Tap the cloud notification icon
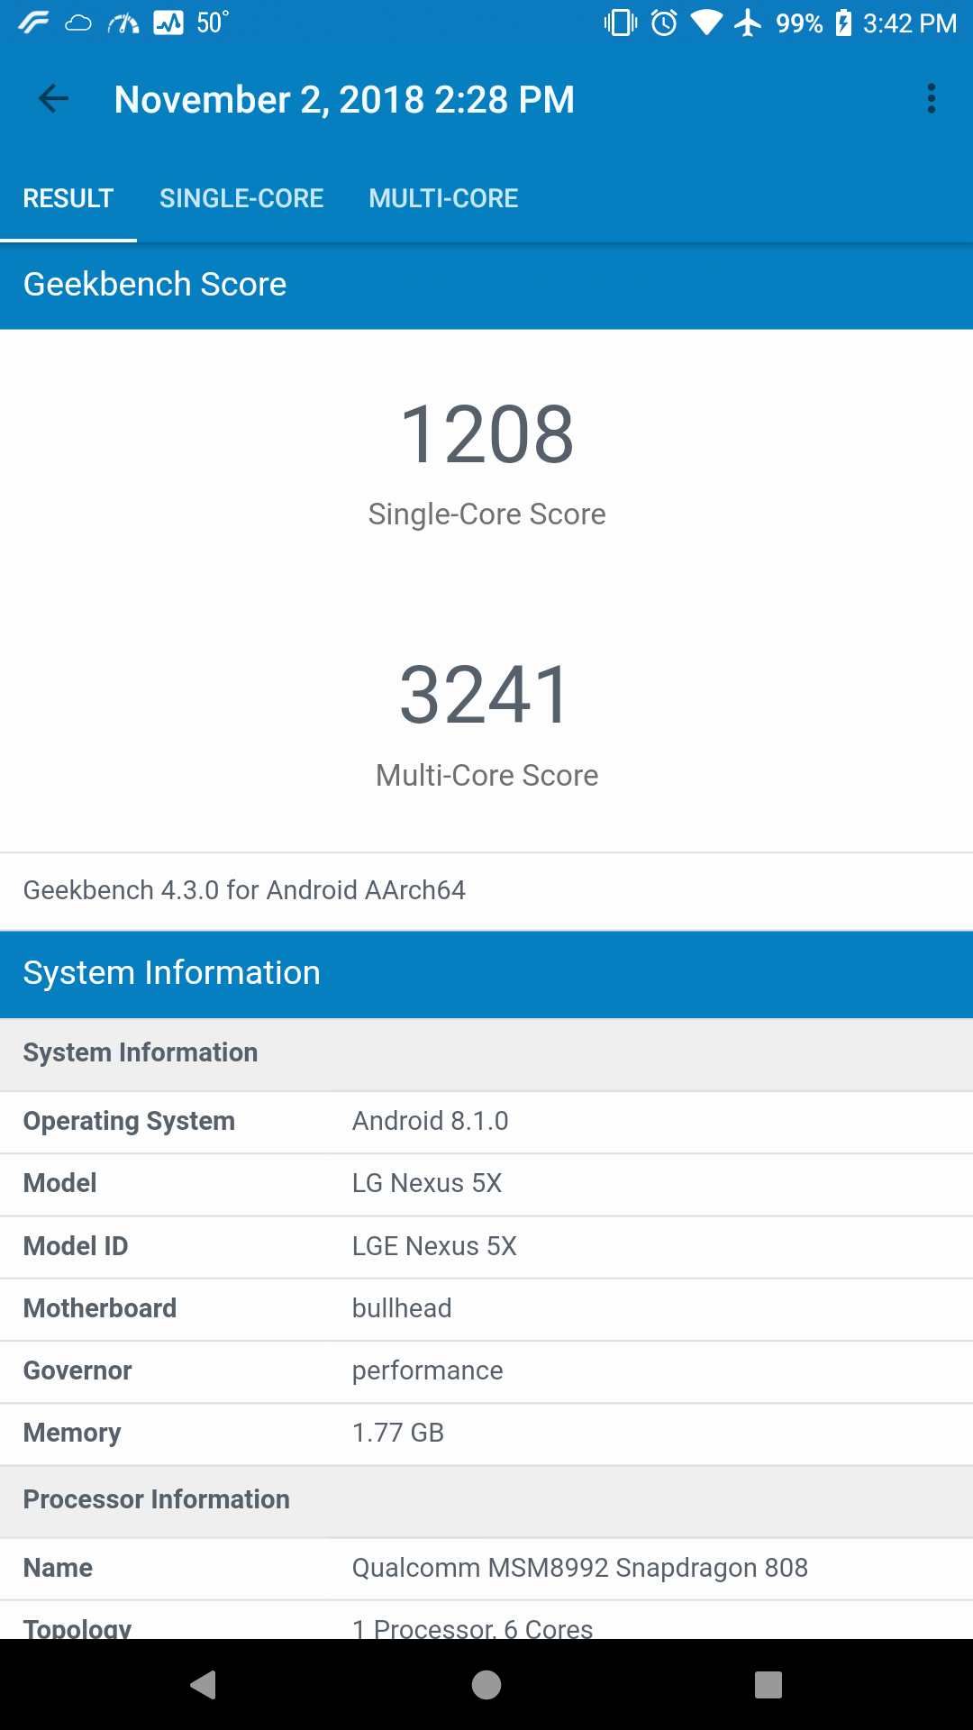This screenshot has height=1730, width=973. click(x=78, y=23)
